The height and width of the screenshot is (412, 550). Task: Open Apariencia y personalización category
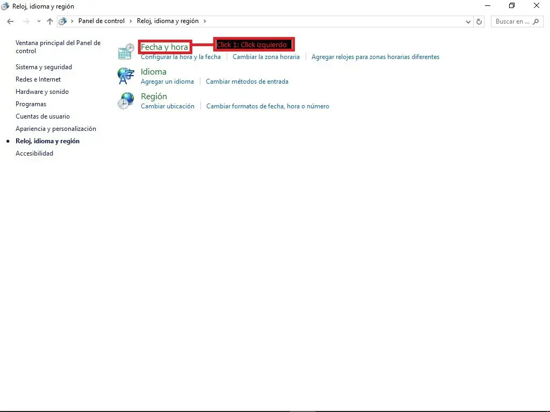coord(56,129)
